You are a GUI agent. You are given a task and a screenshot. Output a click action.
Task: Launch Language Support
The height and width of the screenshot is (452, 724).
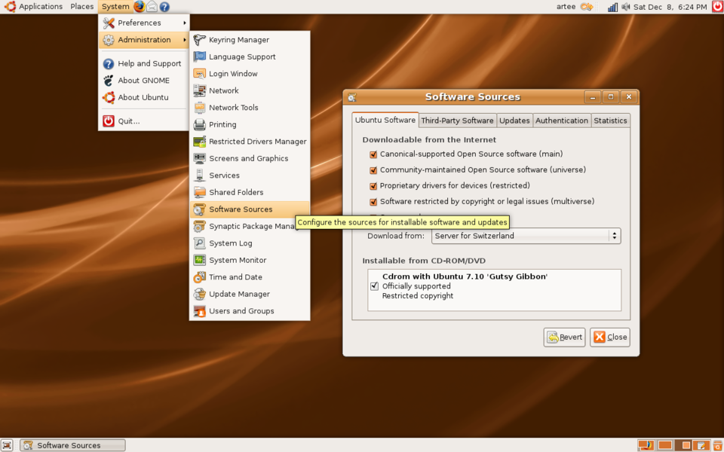coord(250,56)
